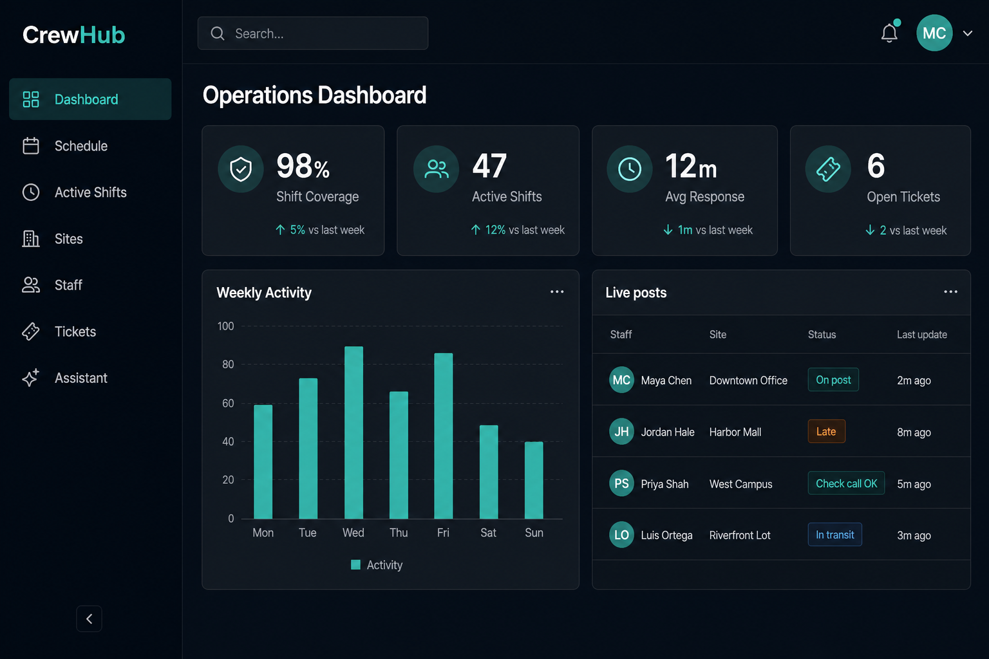Viewport: 989px width, 659px height.
Task: Click the Sun bar in the chart
Action: [x=534, y=480]
